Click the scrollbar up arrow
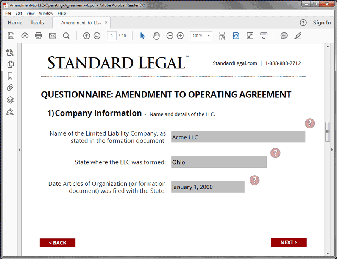Image resolution: width=337 pixels, height=259 pixels. pos(328,46)
